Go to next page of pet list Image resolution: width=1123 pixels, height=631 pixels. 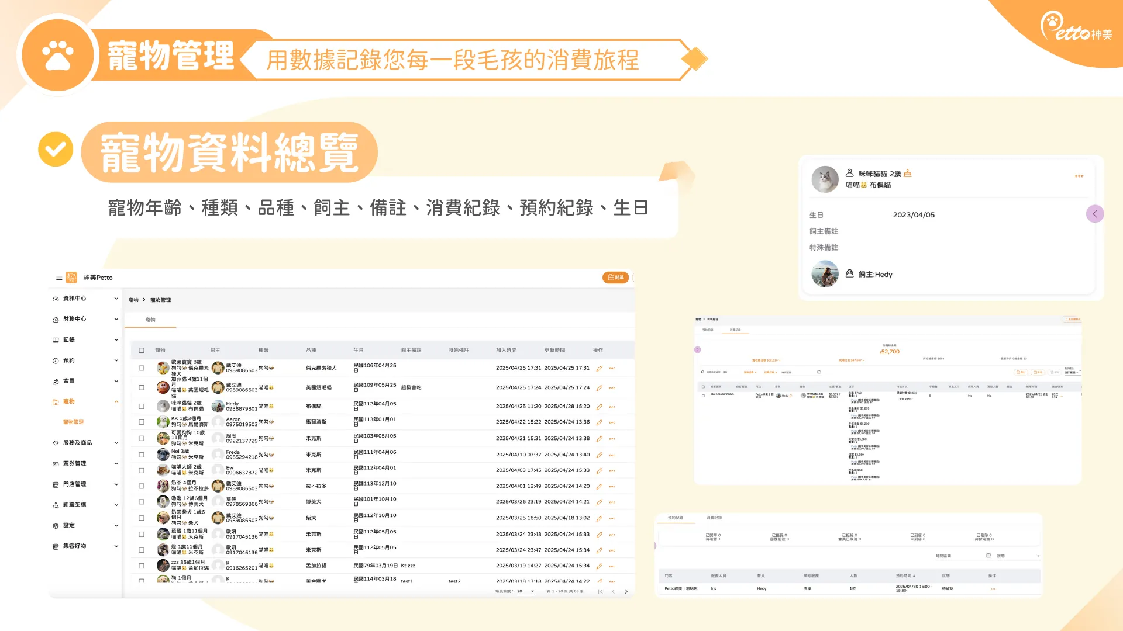pos(626,592)
